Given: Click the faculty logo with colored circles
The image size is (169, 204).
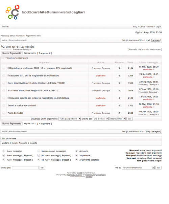Looking at the screenshot, I should (x=13, y=12).
